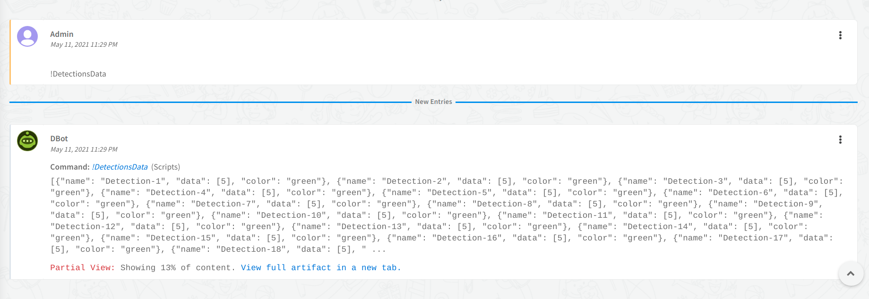Open the full artifact in a new tab

(320, 268)
